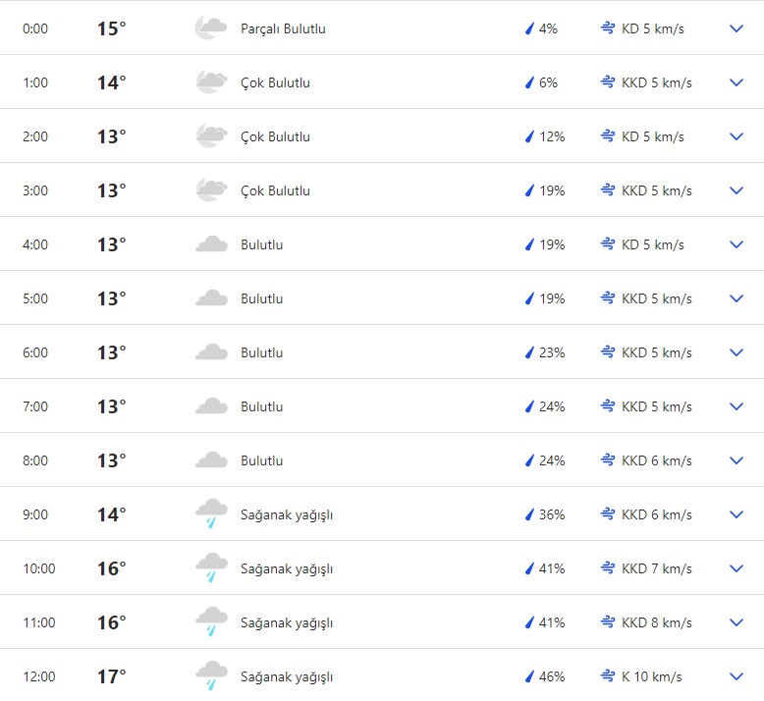
Task: Select the 11:00 row's Sağanak yağışlı text
Action: [287, 622]
